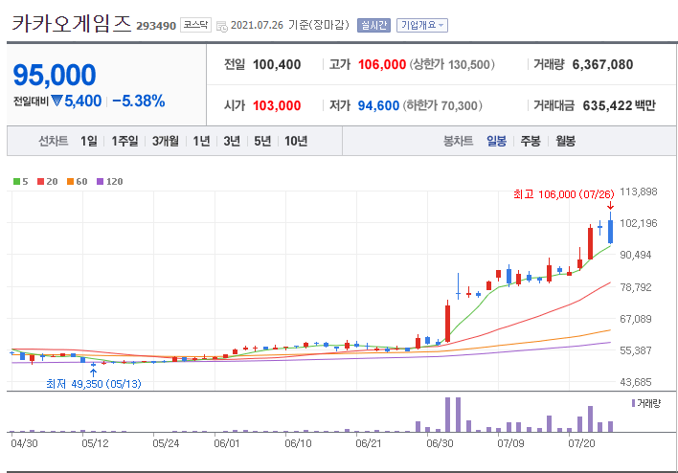Click the previous close value 100,400
678x473 pixels.
(x=277, y=65)
